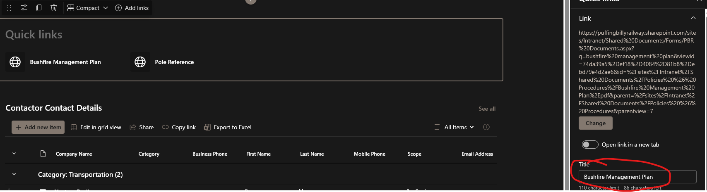
Task: Collapse the Category: Transportation group
Action: pos(14,174)
